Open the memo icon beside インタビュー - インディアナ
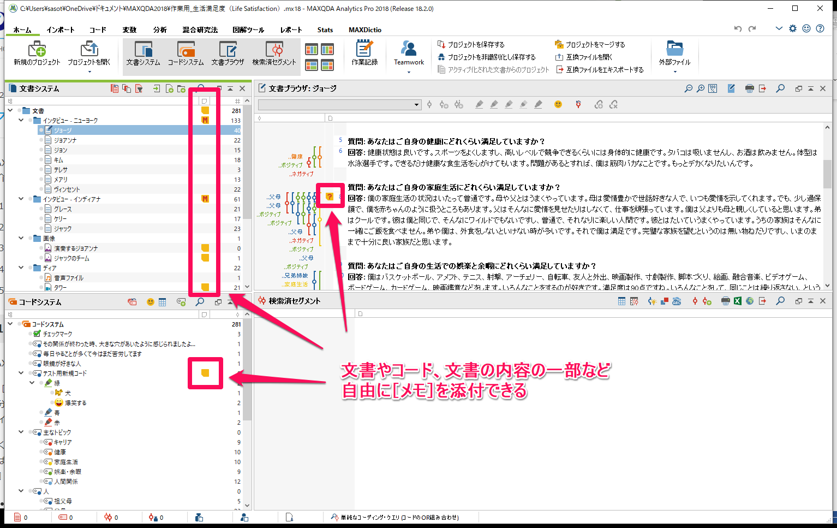 point(205,199)
